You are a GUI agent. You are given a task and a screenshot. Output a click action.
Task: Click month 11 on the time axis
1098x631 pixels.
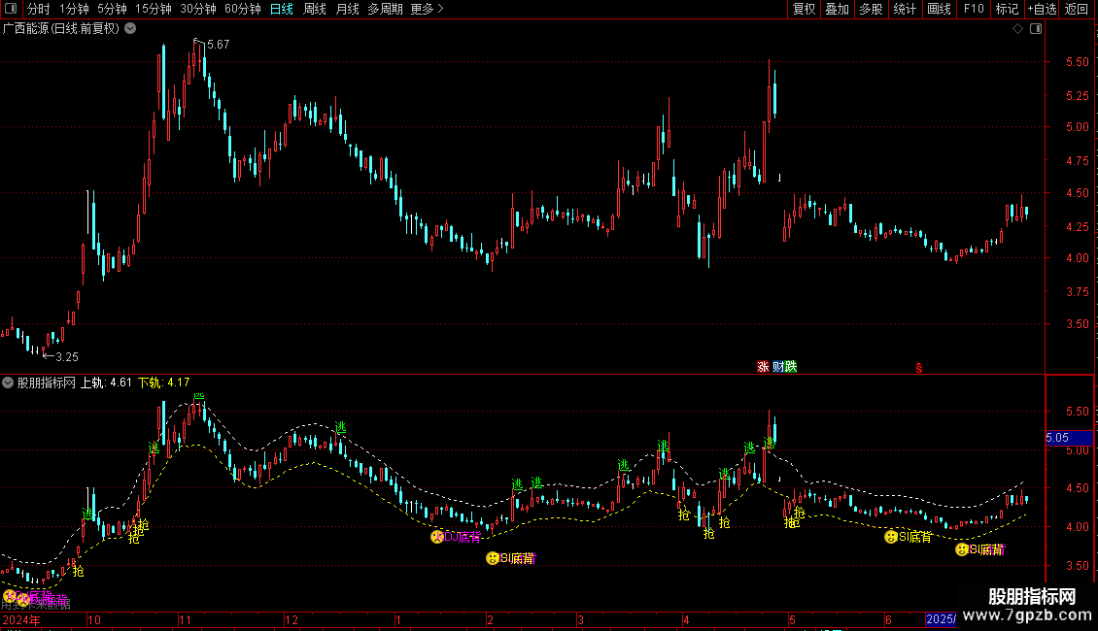click(x=185, y=619)
